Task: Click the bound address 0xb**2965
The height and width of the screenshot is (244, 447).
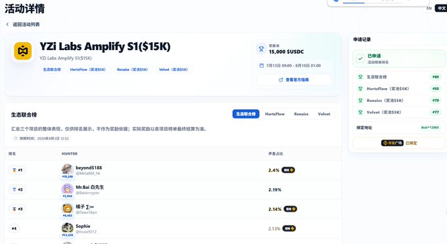Action: click(430, 128)
